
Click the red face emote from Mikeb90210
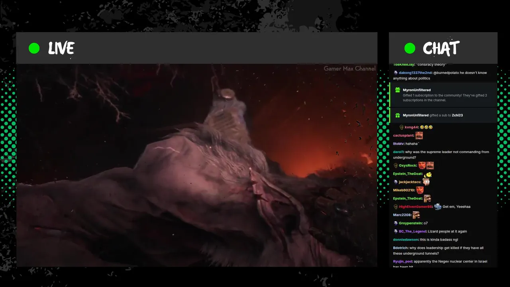pyautogui.click(x=420, y=190)
